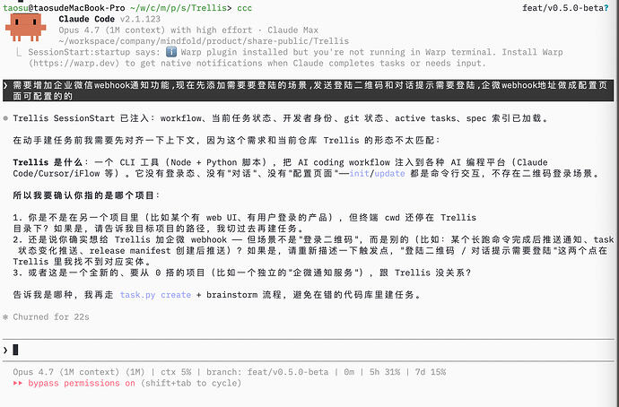Screen dimensions: 619x407
Task: Click the bold heading 'Trellis 是什么'
Action: [x=48, y=162]
